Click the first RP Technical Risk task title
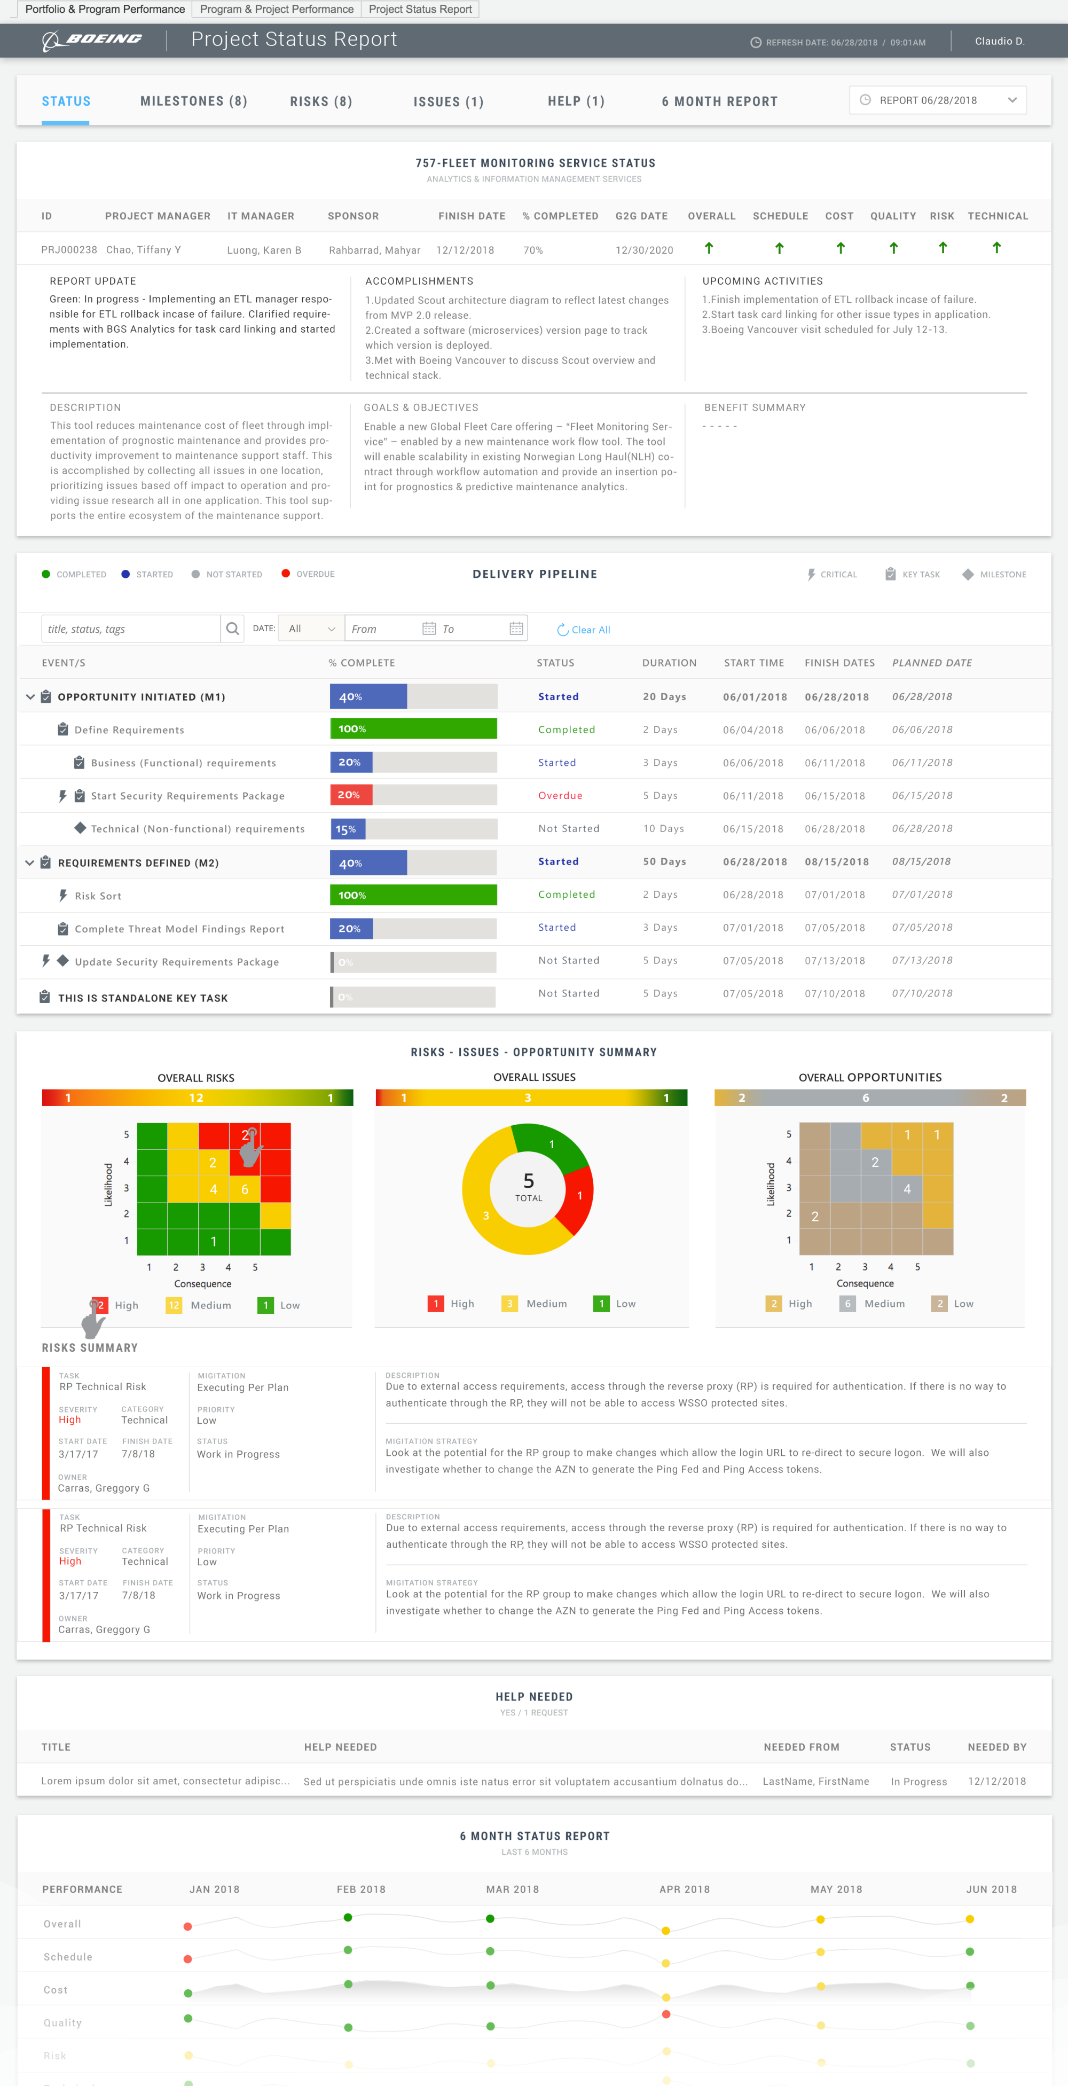Viewport: 1068px width, 2086px height. click(x=103, y=1386)
